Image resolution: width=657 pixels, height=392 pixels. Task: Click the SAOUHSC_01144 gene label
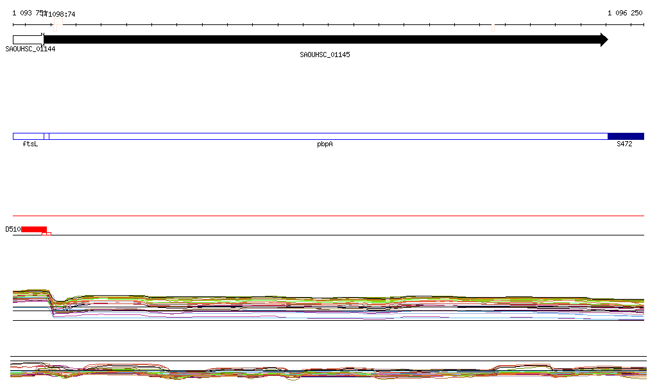(30, 49)
